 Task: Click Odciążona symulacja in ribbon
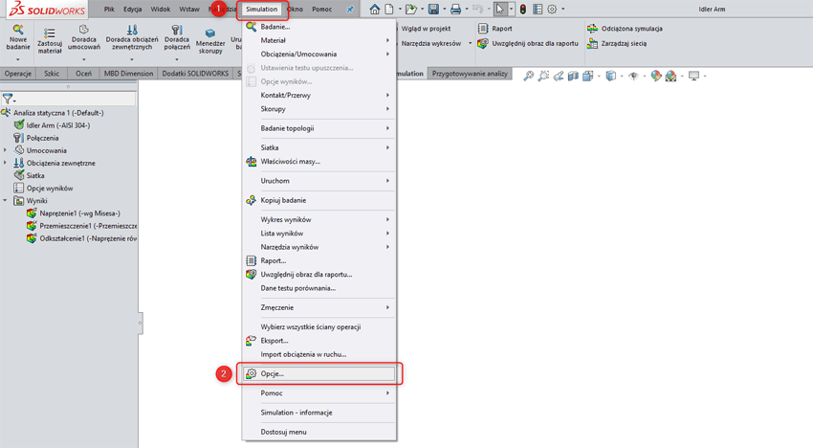625,29
